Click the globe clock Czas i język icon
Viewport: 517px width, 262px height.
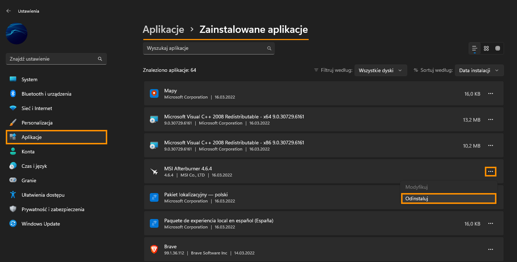[13, 166]
